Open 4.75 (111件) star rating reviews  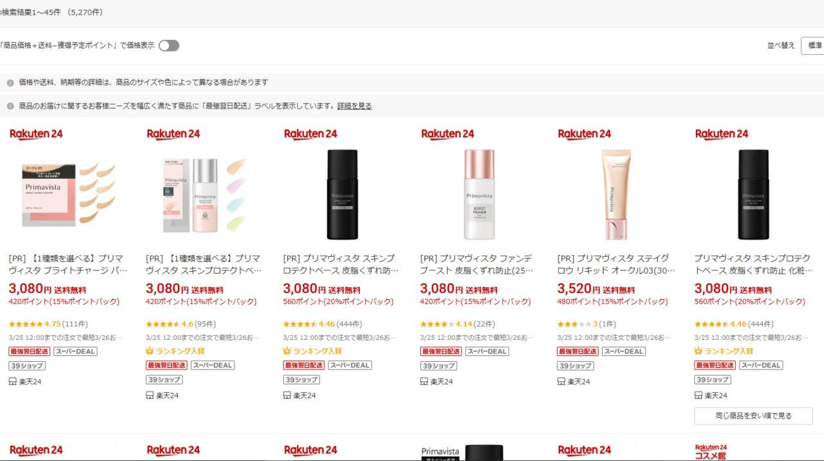[x=48, y=325]
